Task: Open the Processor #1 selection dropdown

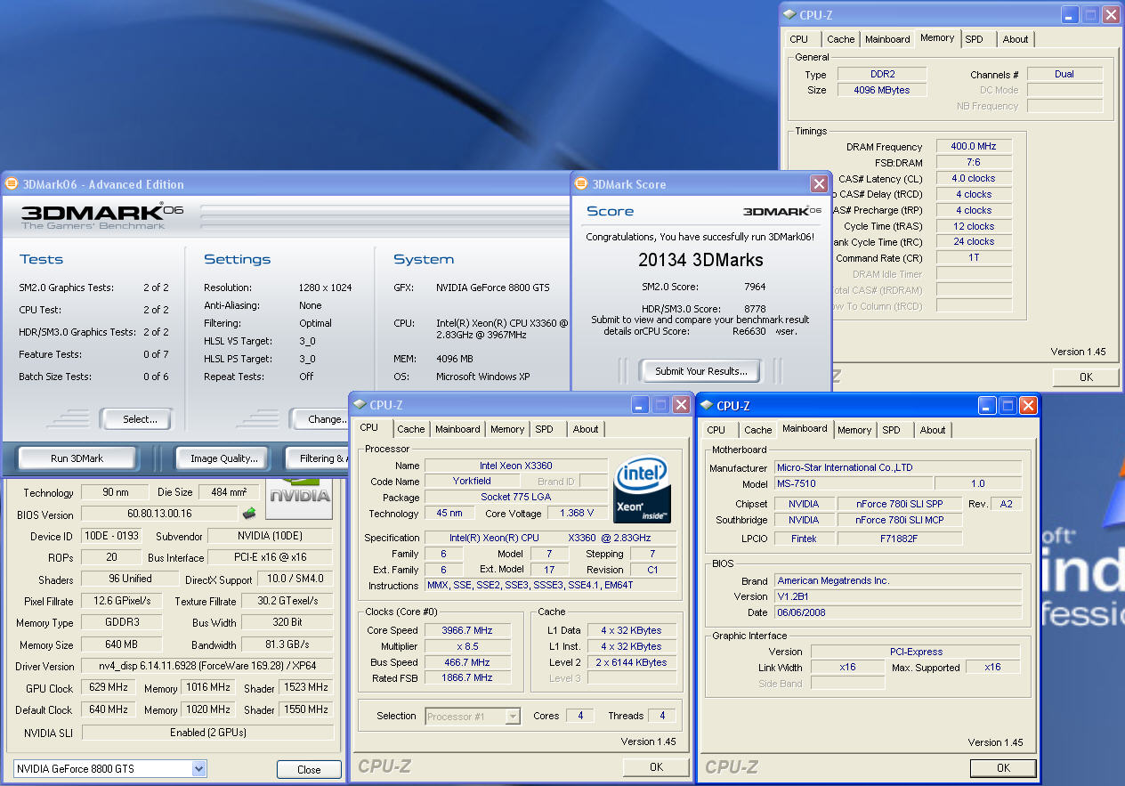Action: (513, 716)
